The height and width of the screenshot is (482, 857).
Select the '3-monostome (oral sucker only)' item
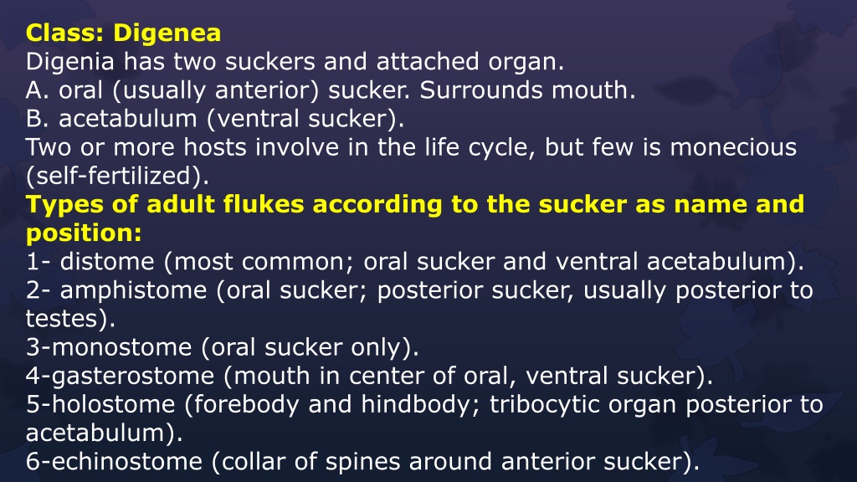coord(223,347)
